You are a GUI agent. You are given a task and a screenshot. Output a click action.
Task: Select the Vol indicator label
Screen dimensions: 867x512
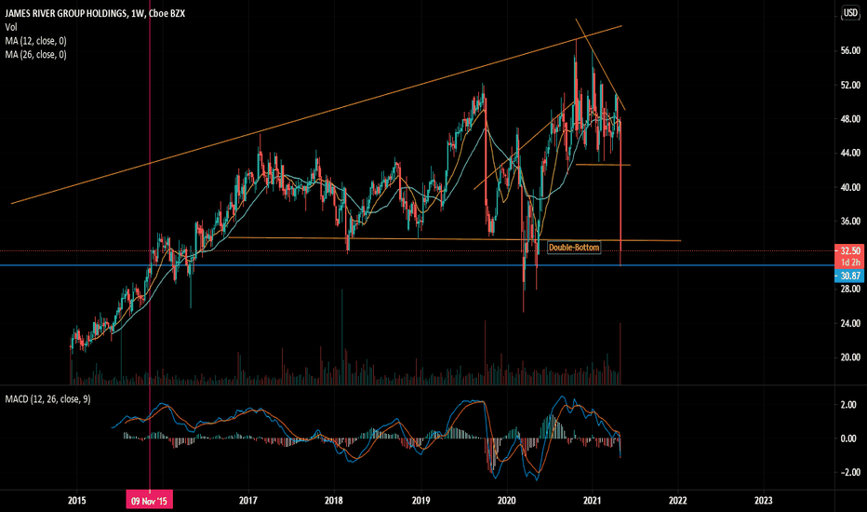click(11, 27)
